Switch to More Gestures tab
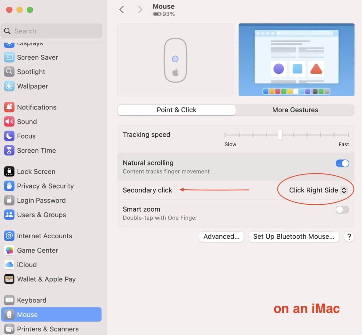The height and width of the screenshot is (335, 362). click(x=295, y=110)
